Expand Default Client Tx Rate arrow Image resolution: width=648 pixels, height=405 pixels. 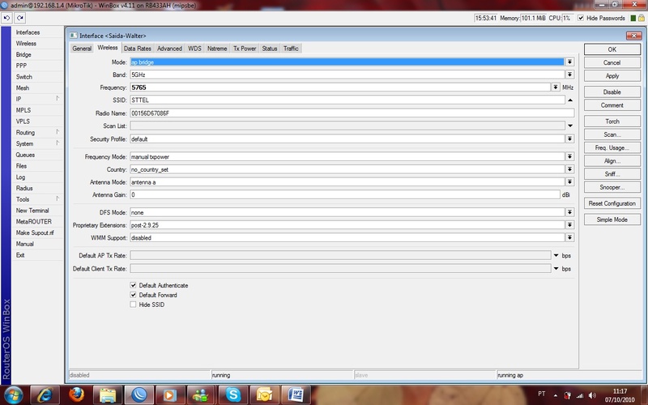pyautogui.click(x=556, y=269)
